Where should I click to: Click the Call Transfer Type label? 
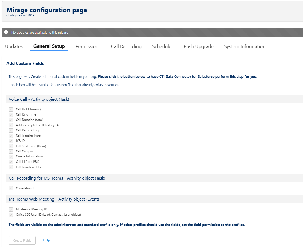(28, 135)
